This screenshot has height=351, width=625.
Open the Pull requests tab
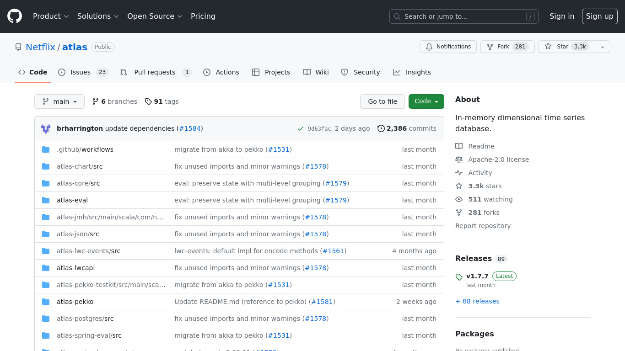pyautogui.click(x=156, y=72)
